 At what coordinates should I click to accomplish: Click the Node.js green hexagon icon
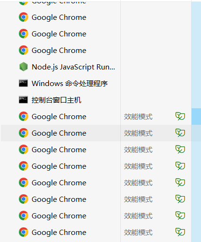[x=24, y=67]
